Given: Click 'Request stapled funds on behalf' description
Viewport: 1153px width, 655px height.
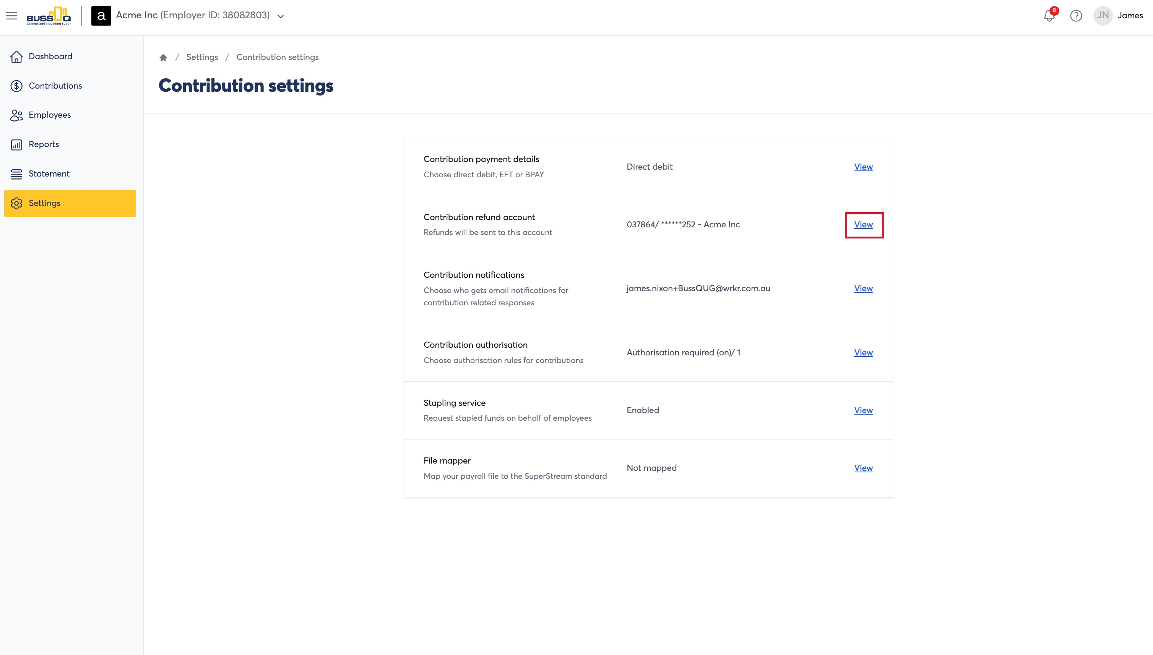Looking at the screenshot, I should [x=507, y=418].
